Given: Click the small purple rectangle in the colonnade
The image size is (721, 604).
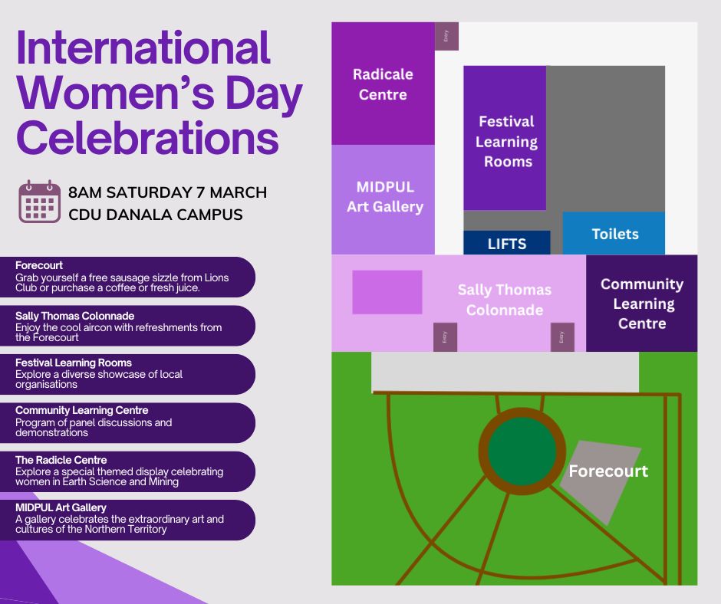Looking at the screenshot, I should [387, 292].
